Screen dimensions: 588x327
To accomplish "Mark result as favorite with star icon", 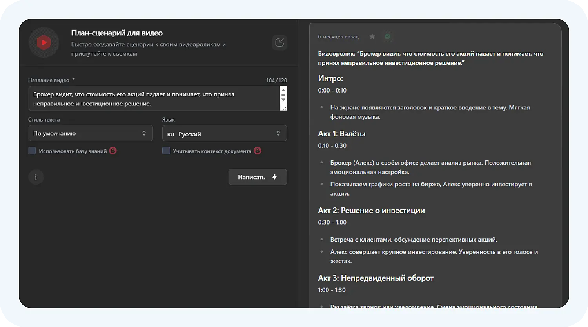I will (x=372, y=36).
